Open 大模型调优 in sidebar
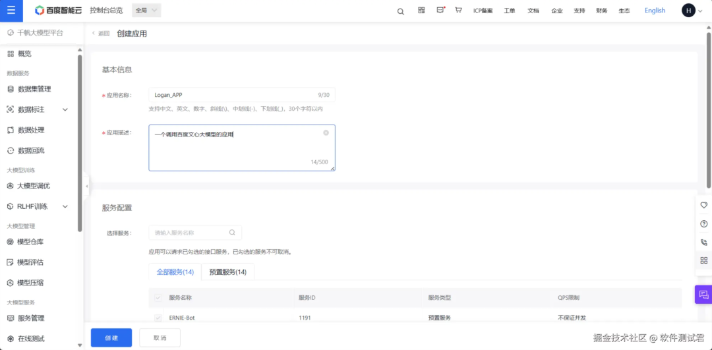This screenshot has width=712, height=350. (34, 186)
